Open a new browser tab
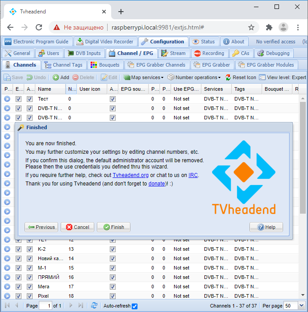308x312 pixels. (121, 12)
